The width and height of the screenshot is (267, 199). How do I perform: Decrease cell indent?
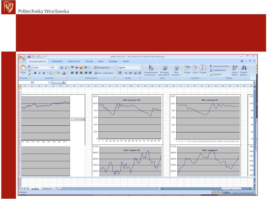86,73
